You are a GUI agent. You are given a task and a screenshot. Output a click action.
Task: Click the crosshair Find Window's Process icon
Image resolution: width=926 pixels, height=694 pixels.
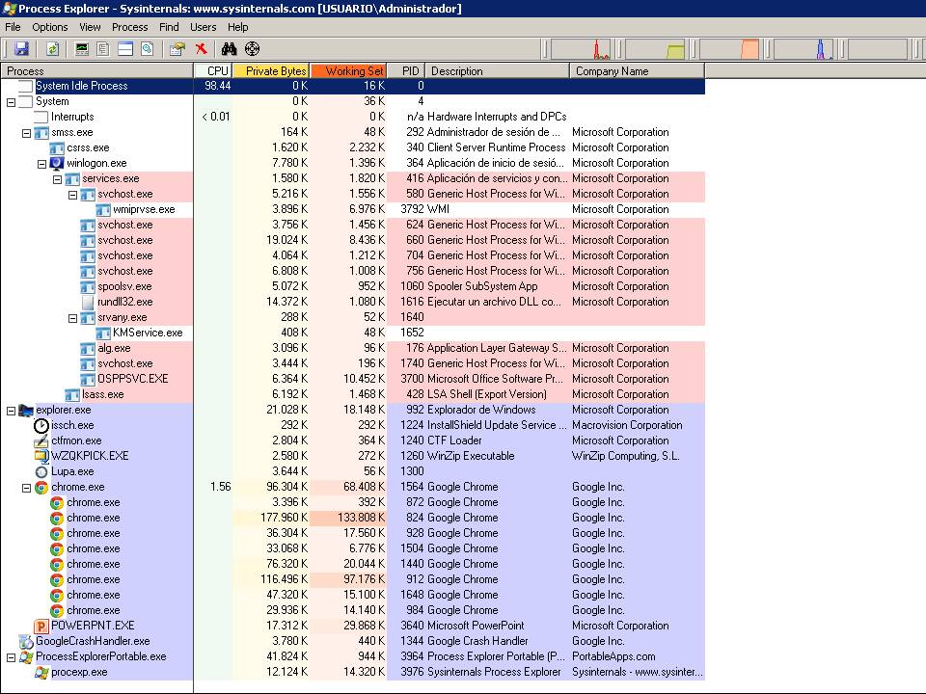coord(252,49)
